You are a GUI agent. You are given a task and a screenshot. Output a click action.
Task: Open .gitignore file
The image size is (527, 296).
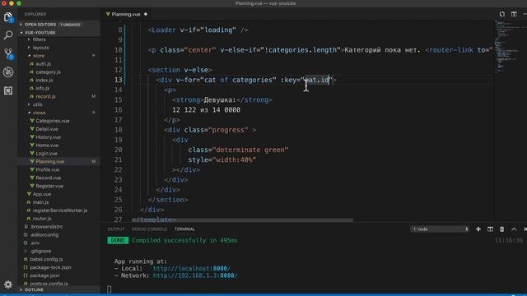point(40,251)
